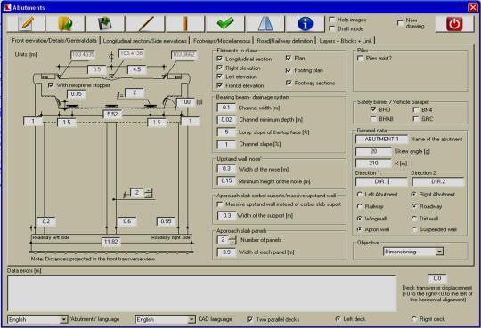Select Suspended wall radio option
The height and width of the screenshot is (328, 481).
(414, 229)
